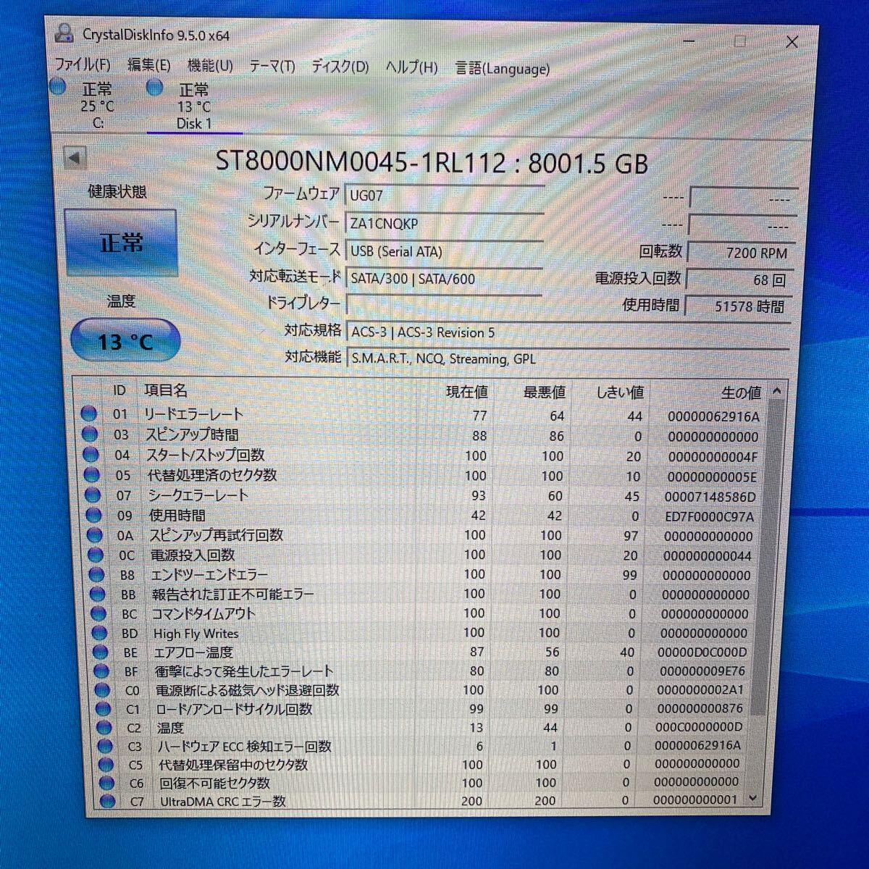Click status dot for C1 ロード/アンロードサイクル回数

coord(104,708)
